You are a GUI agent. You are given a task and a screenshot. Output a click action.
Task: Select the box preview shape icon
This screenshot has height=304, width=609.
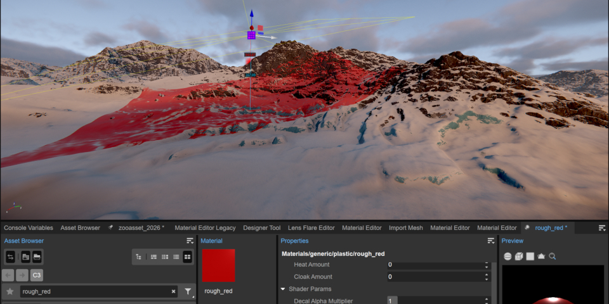coord(519,256)
